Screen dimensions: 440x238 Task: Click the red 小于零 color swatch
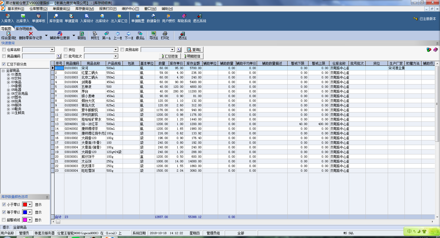click(25, 205)
